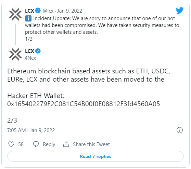
Task: Click the 7:05 AM · Jan 9, 2022 timestamp
Action: [31, 130]
